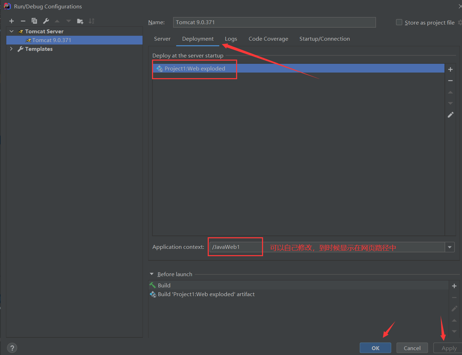The image size is (462, 355).
Task: Create new configuration folder
Action: click(80, 21)
